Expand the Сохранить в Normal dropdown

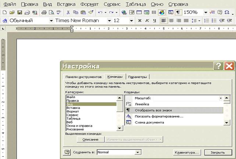point(138,152)
